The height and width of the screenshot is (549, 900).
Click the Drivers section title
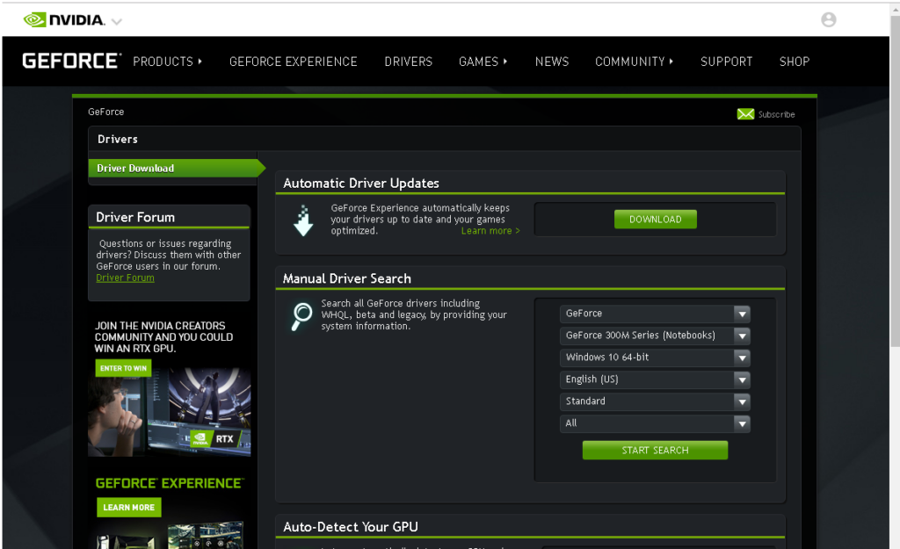point(118,140)
